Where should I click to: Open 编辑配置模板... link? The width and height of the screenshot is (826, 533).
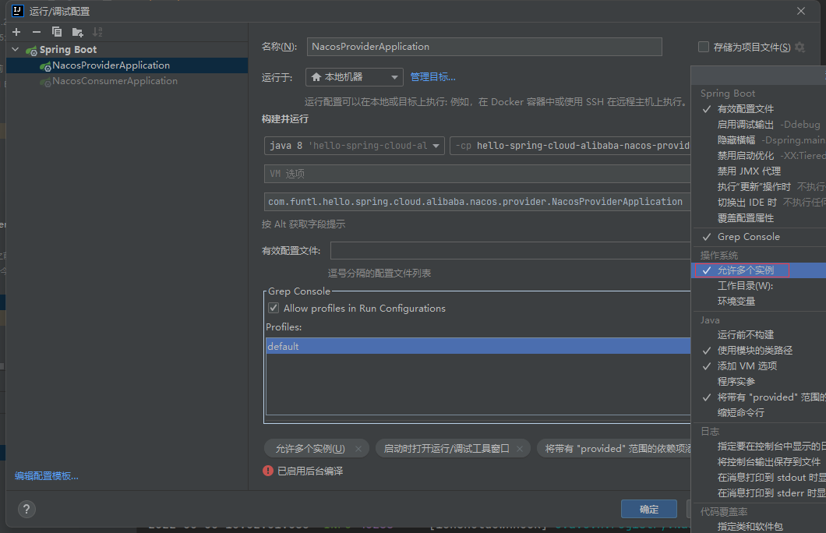click(x=46, y=476)
